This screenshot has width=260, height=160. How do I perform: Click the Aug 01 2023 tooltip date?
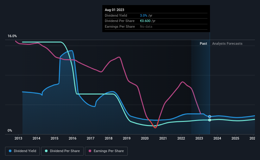coord(114,10)
